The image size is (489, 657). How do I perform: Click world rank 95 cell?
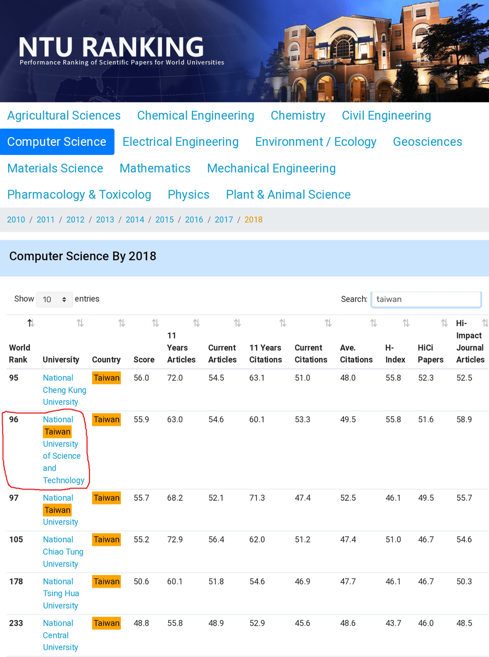click(14, 378)
